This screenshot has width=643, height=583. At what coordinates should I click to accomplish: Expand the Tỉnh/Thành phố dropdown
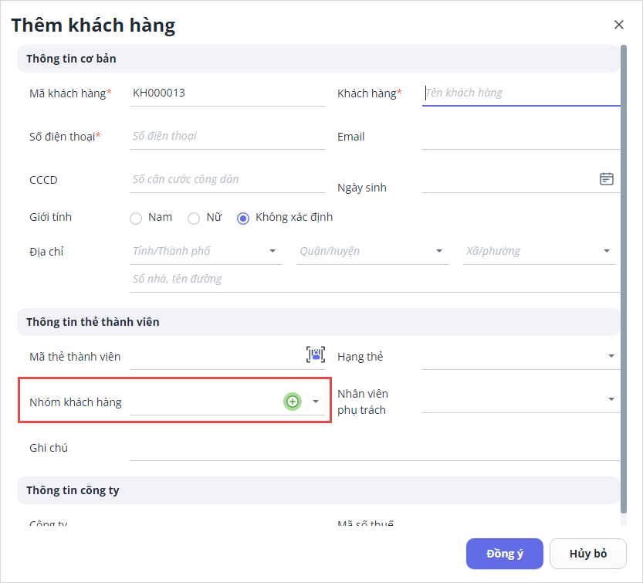pyautogui.click(x=272, y=251)
